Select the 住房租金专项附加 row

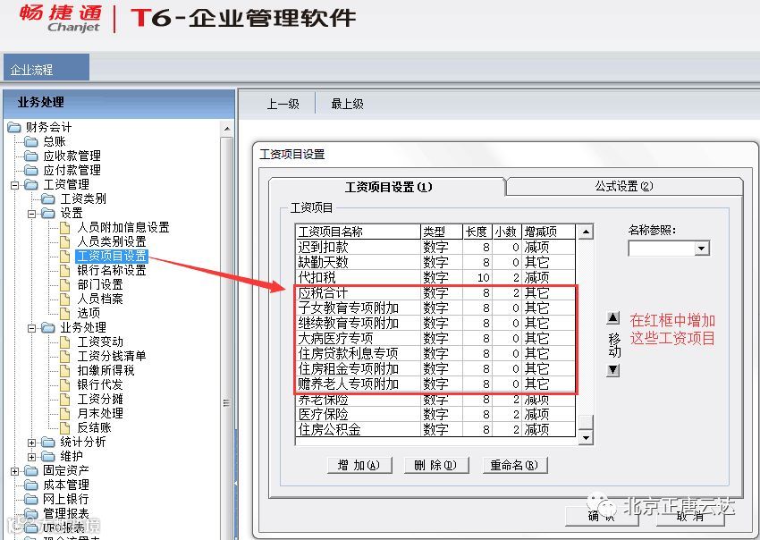[x=435, y=369]
